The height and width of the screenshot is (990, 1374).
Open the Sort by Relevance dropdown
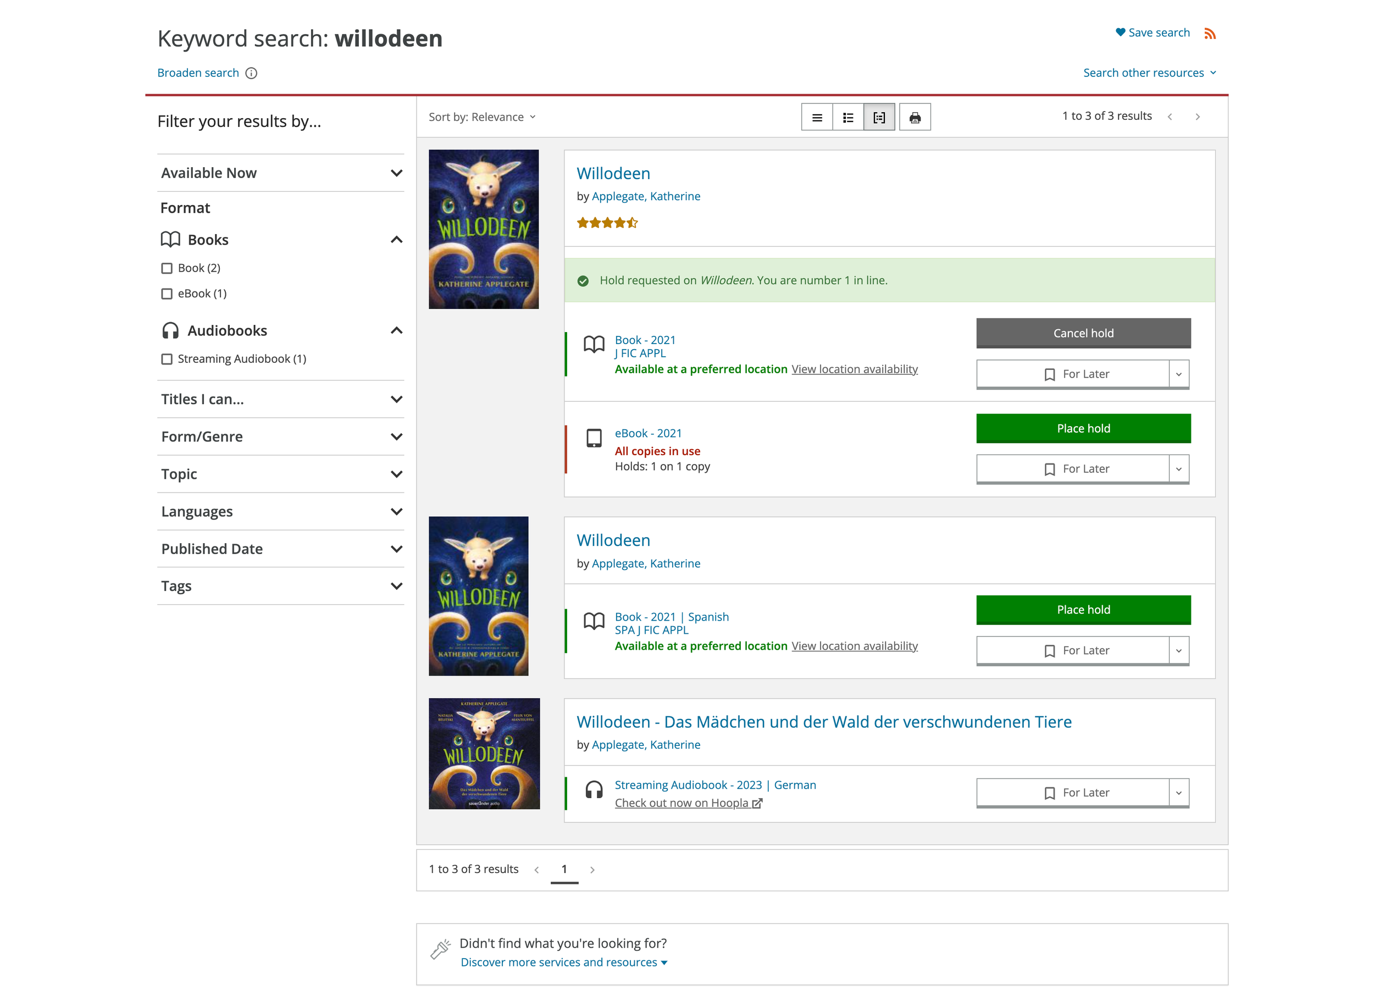point(482,117)
